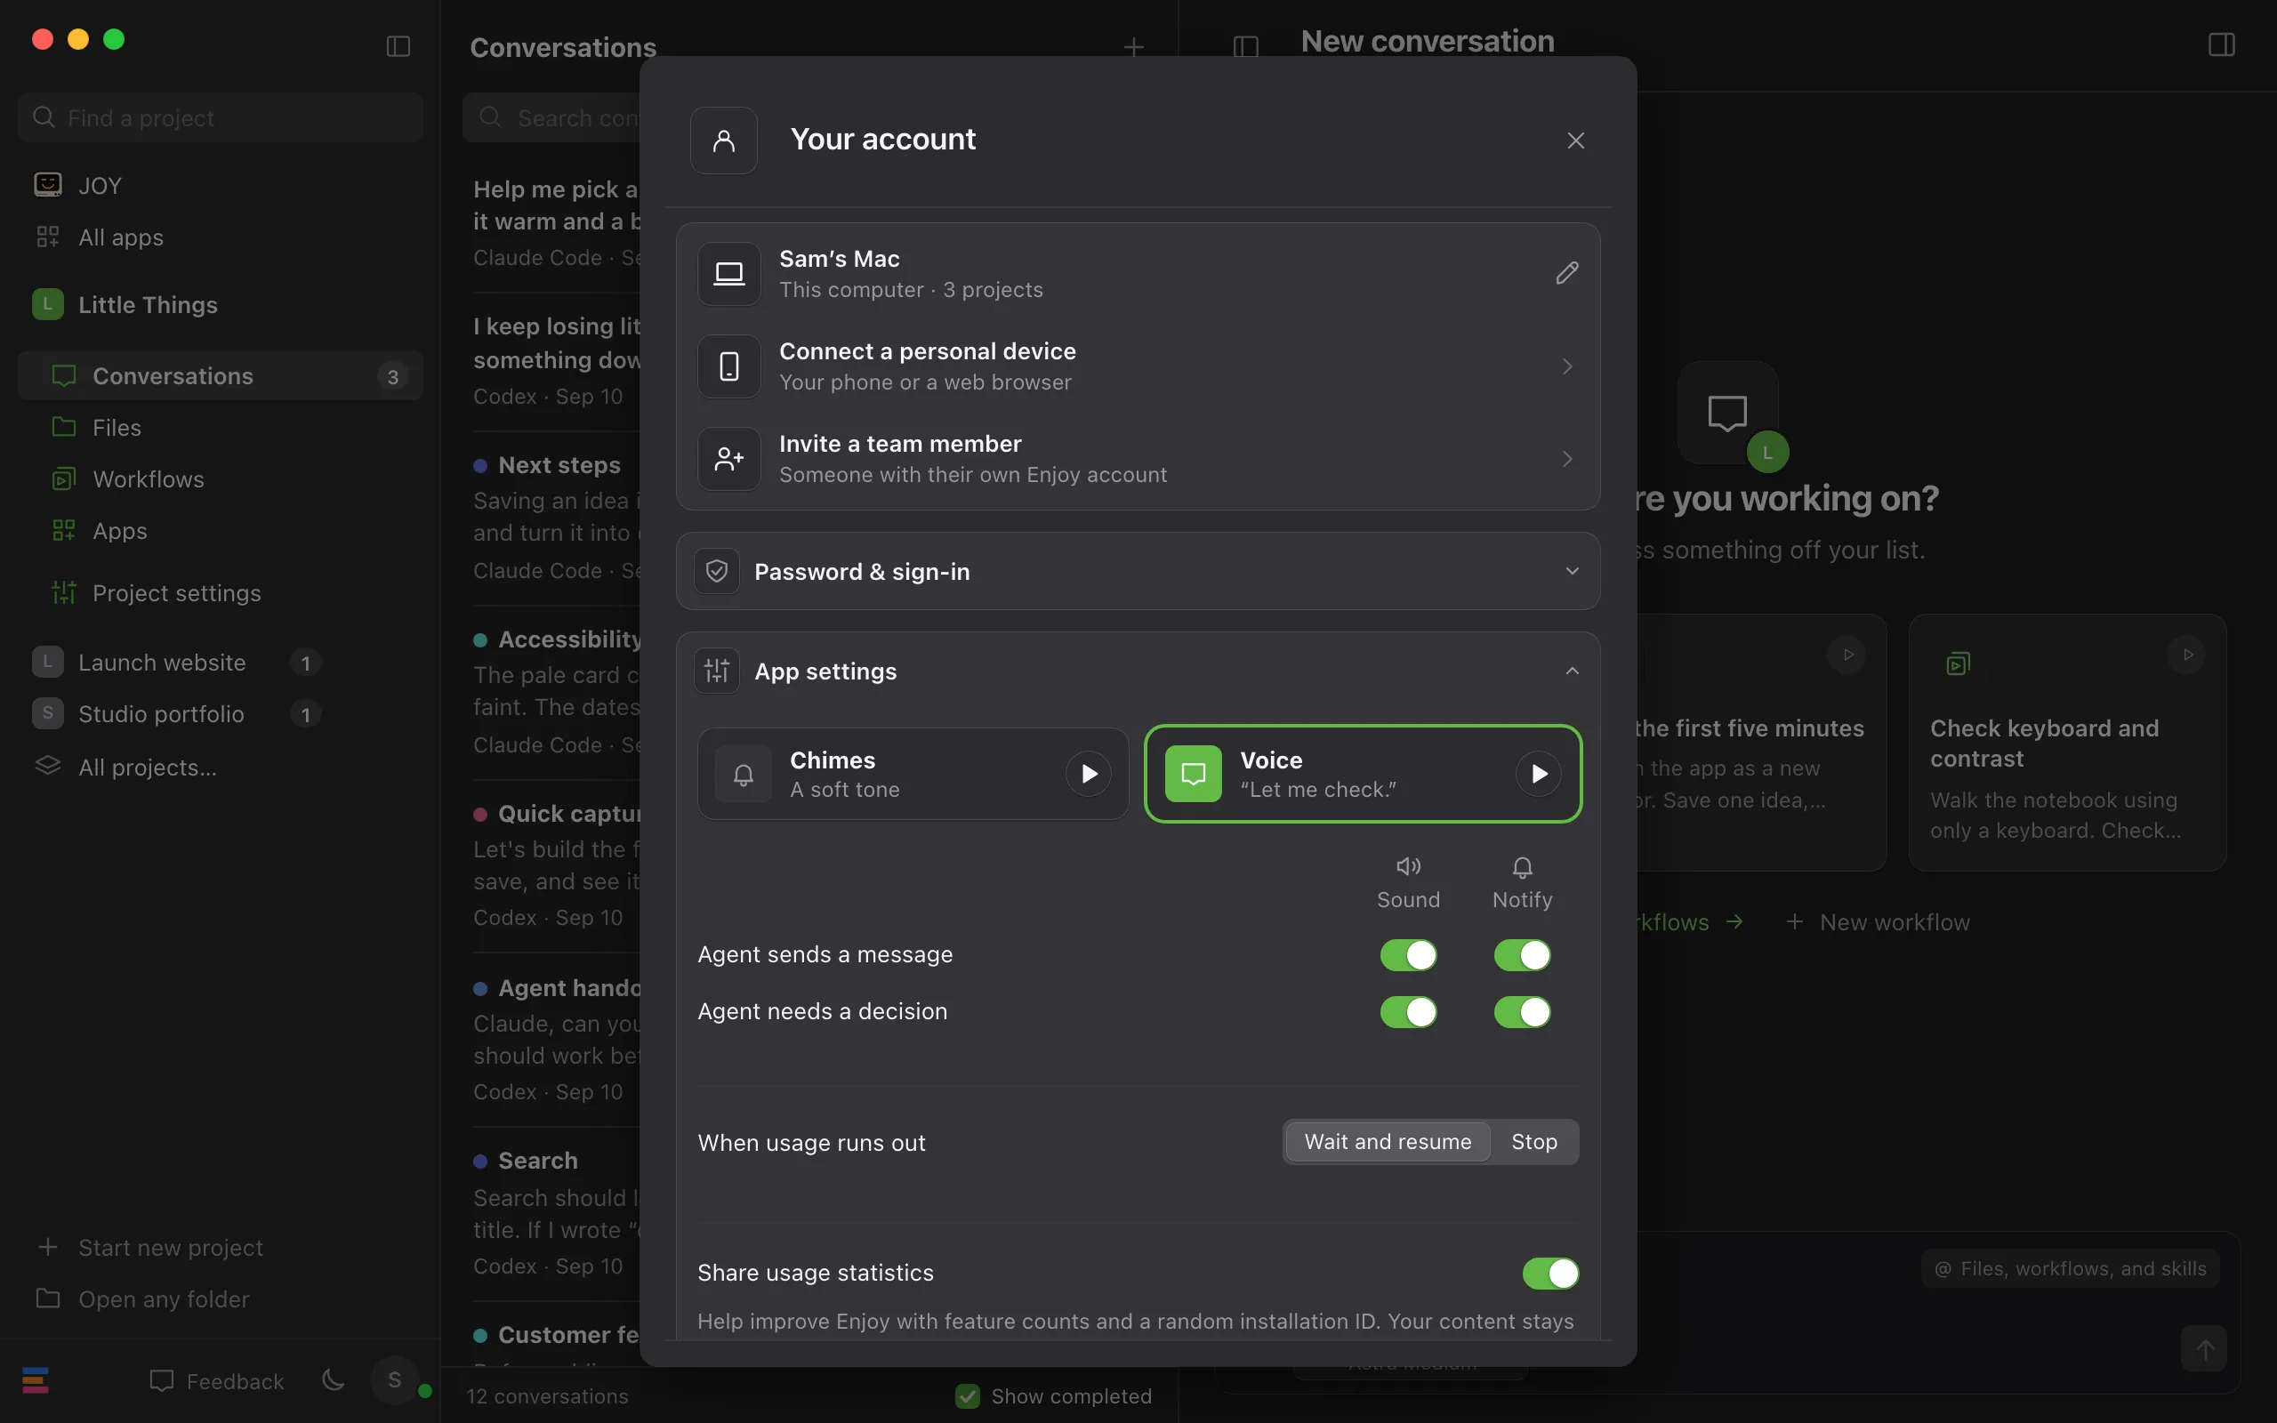
Task: Open the S user avatar in the sidebar
Action: click(395, 1380)
